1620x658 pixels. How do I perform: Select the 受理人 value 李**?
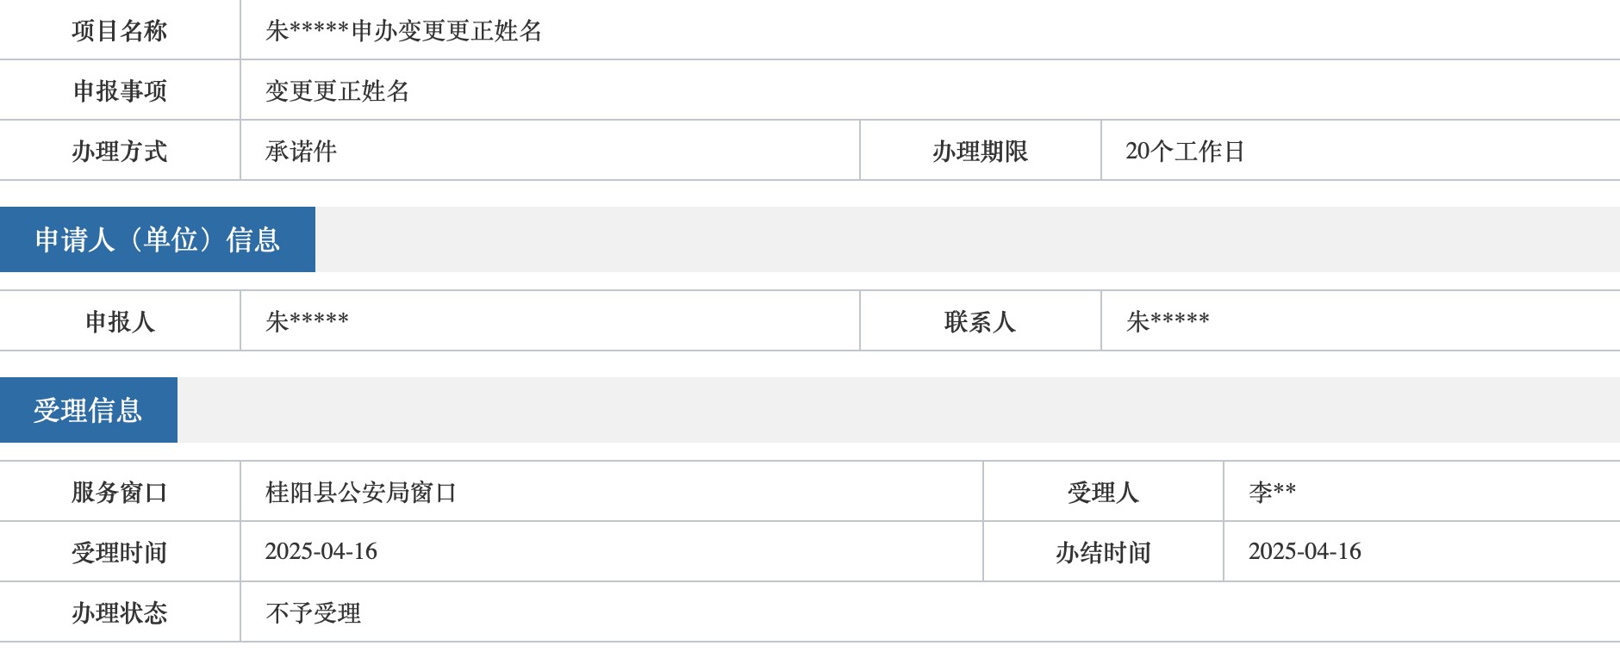coord(1272,492)
